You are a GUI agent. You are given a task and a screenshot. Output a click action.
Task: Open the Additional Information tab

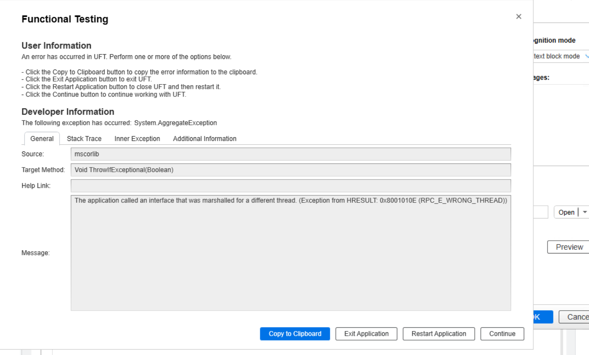[x=205, y=139]
